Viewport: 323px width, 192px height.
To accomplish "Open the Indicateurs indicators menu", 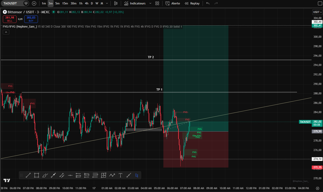I will coord(135,4).
